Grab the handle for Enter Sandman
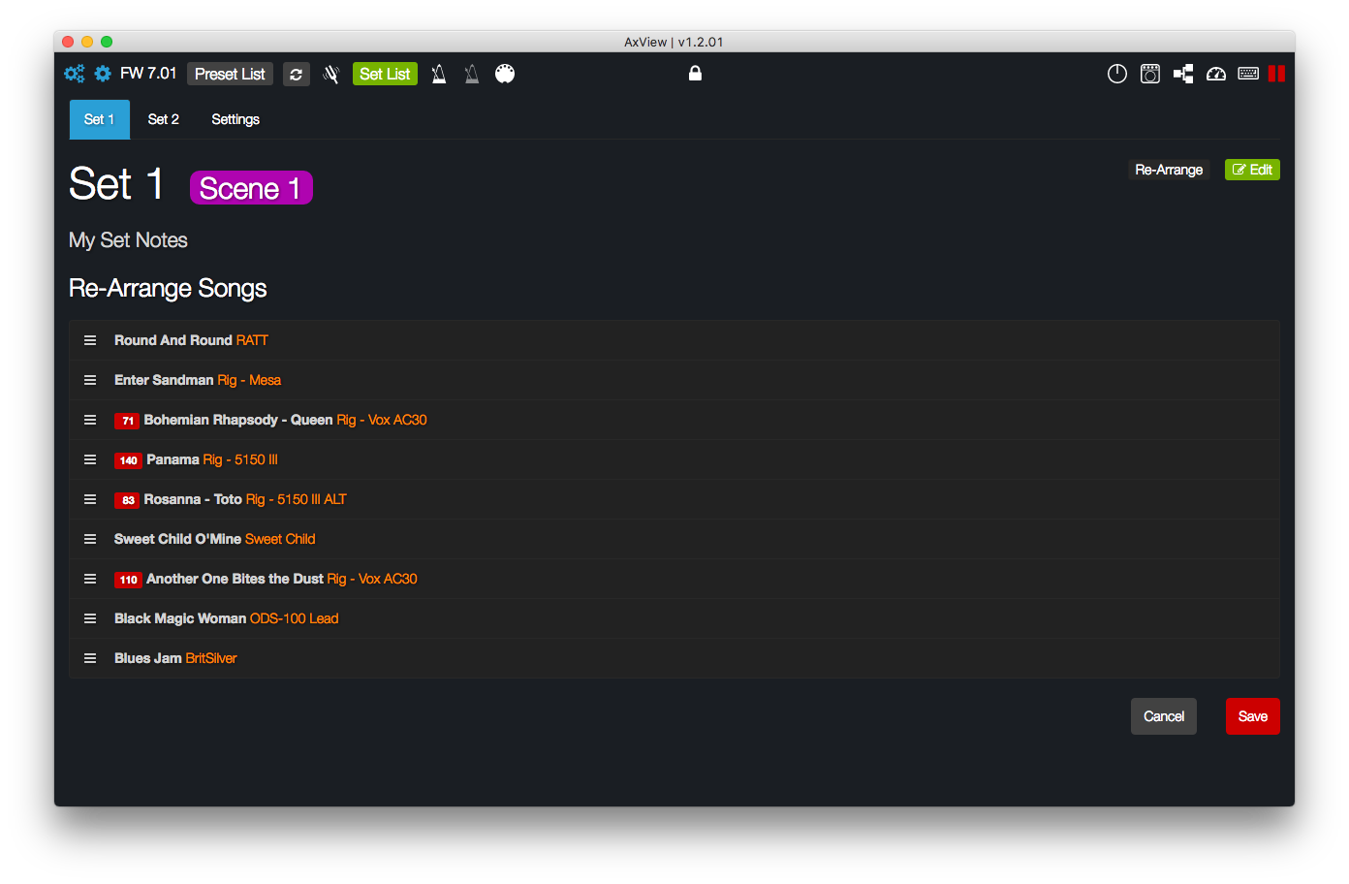 pyautogui.click(x=90, y=380)
